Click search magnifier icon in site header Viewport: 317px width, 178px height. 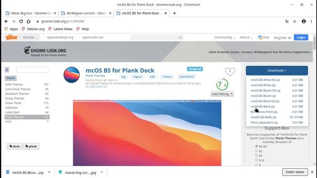(180, 38)
